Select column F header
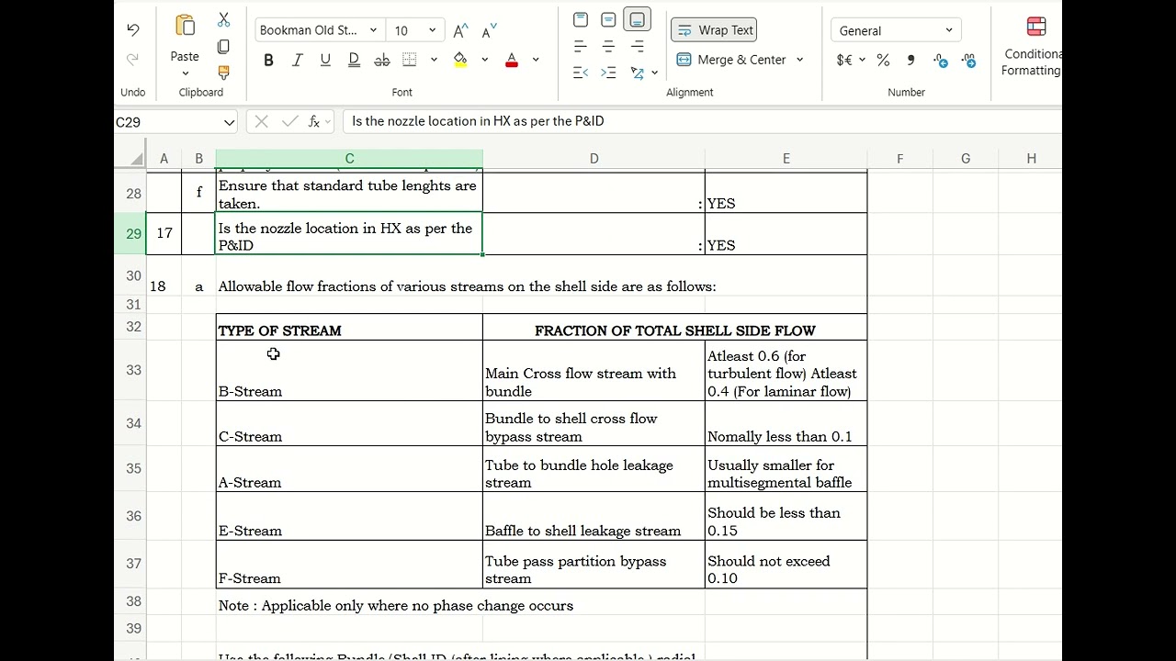This screenshot has height=661, width=1176. (900, 159)
